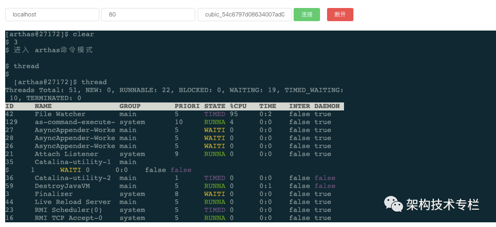
Task: Click the port field showing 80
Action: 148,15
